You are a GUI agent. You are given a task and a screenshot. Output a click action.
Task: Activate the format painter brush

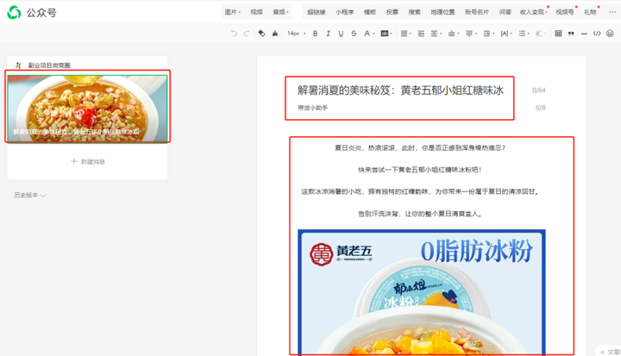pyautogui.click(x=275, y=34)
